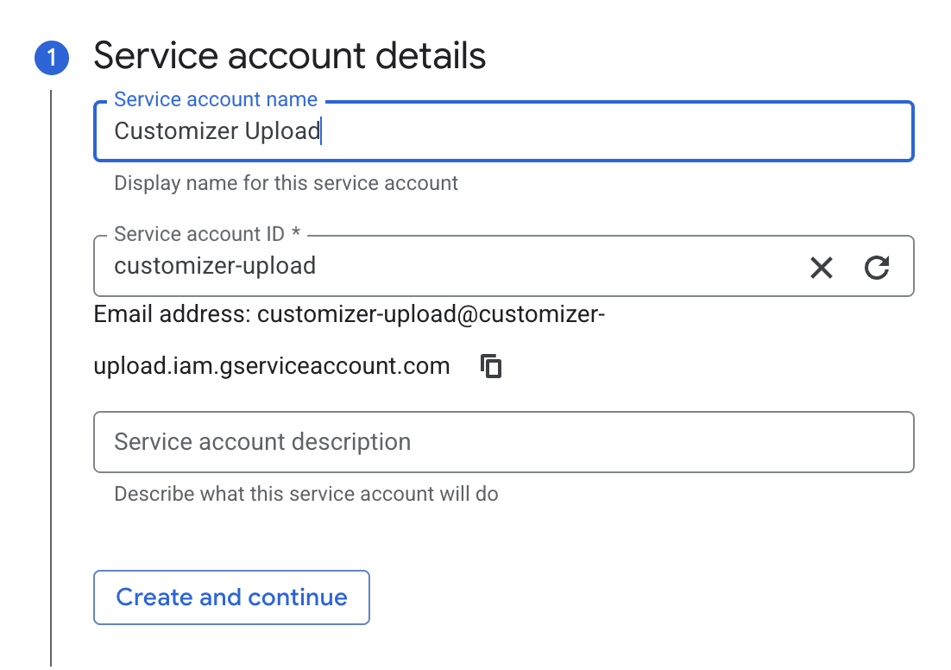This screenshot has width=951, height=670.
Task: Focus the Service account name field
Action: (x=604, y=131)
